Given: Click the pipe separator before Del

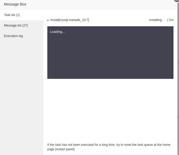Looking at the screenshot, I should coord(167,20).
